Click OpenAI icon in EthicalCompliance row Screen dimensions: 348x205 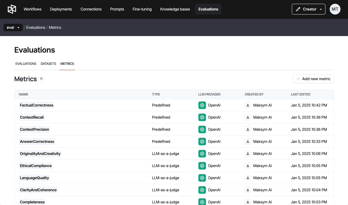202,166
